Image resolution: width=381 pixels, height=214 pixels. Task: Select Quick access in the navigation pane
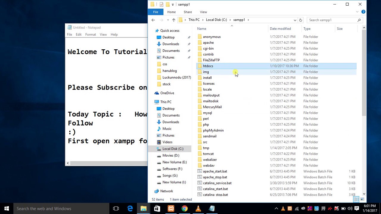(x=170, y=31)
